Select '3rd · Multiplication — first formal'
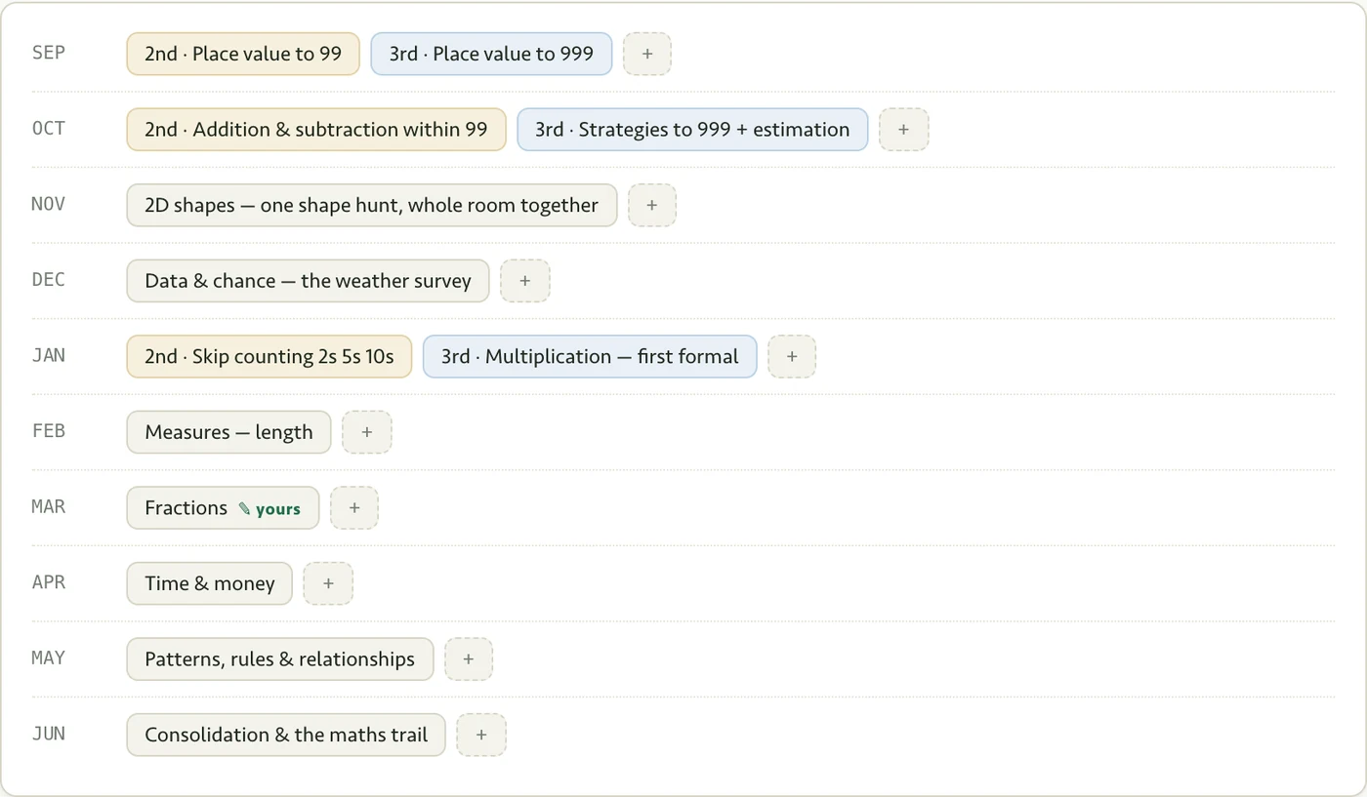1367x797 pixels. click(x=590, y=356)
